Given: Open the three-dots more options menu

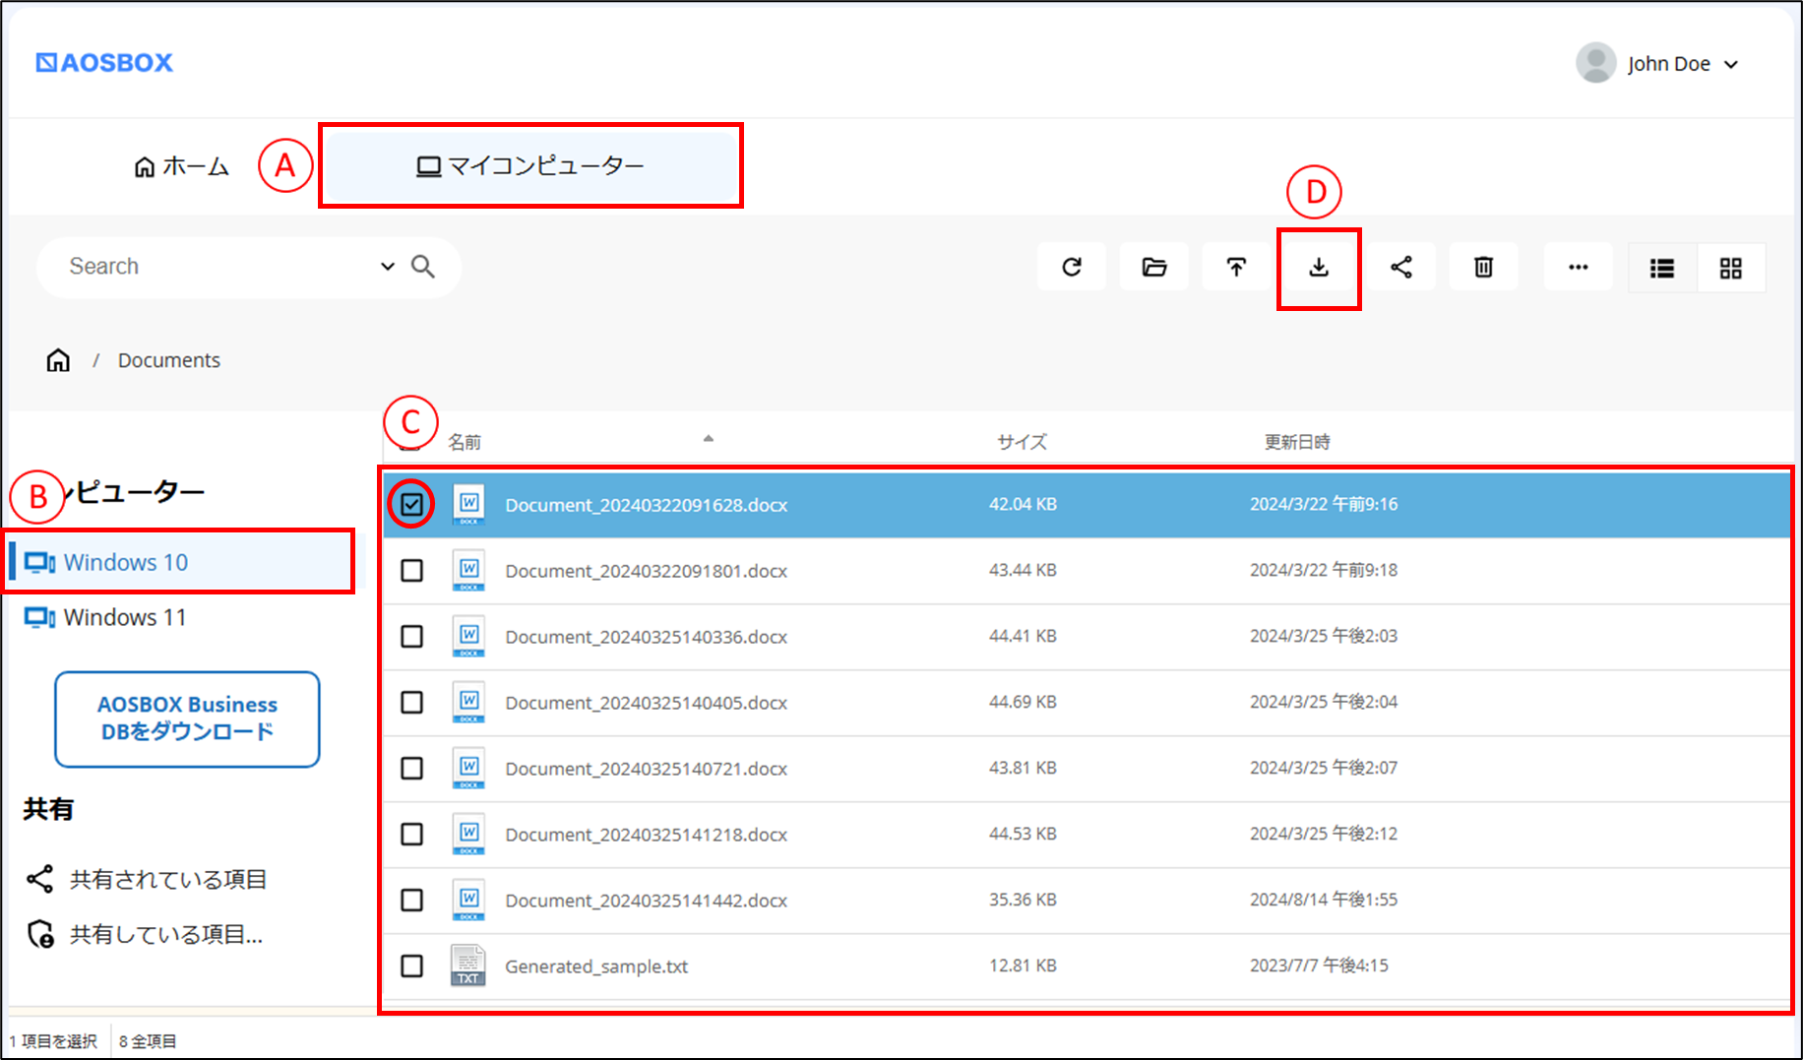Looking at the screenshot, I should (1579, 267).
